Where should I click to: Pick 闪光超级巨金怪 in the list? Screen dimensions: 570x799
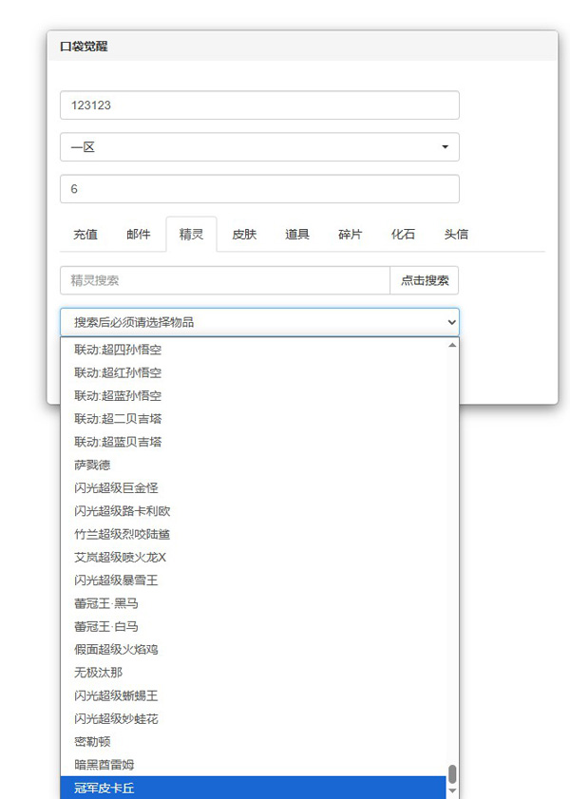pos(253,487)
